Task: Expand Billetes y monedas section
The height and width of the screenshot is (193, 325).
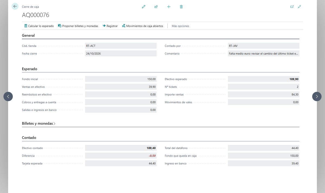Action: (x=38, y=124)
